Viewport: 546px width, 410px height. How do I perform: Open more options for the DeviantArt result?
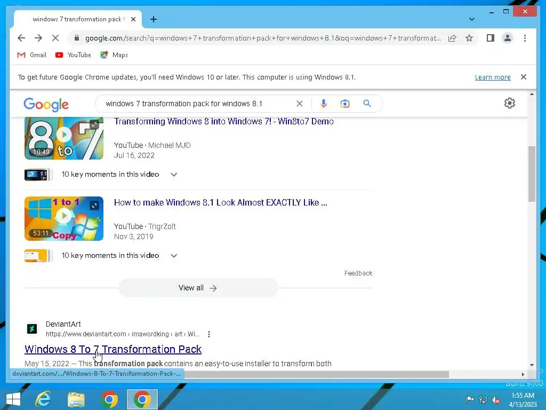(208, 334)
